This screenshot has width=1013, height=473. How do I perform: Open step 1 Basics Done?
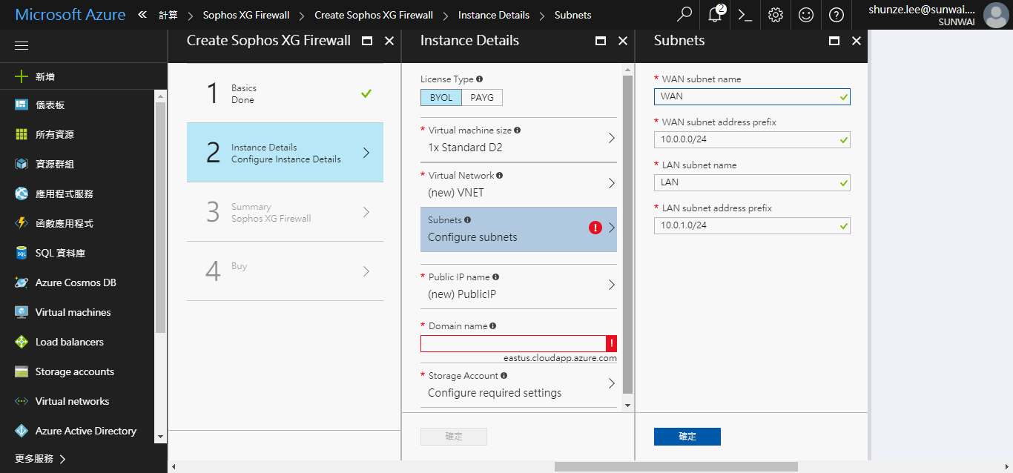285,93
